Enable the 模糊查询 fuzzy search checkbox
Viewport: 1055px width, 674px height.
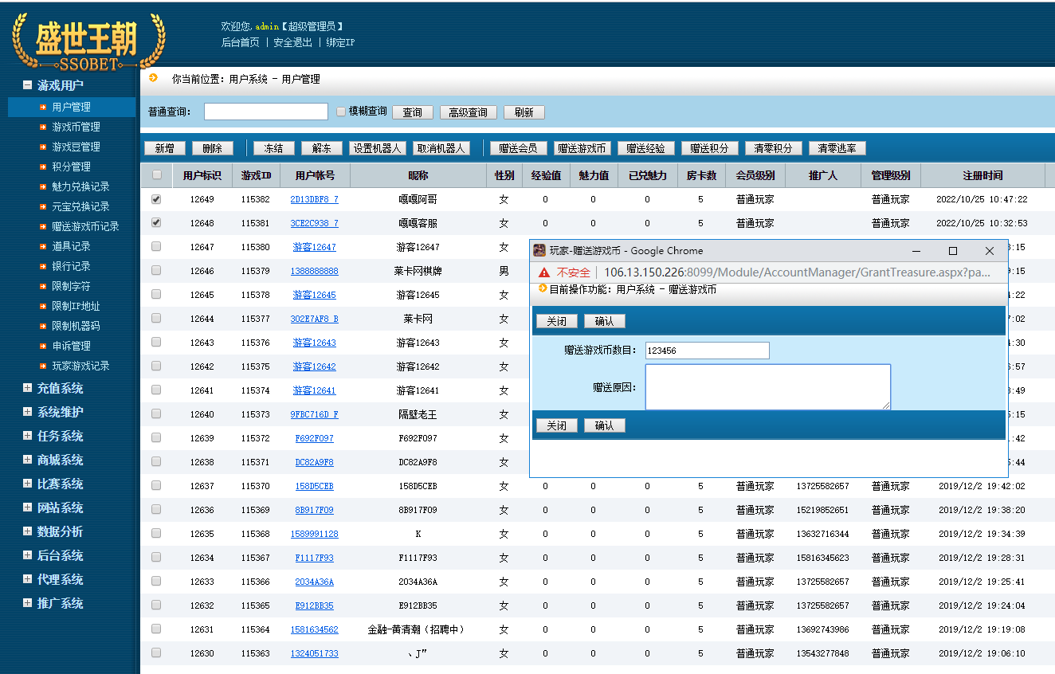(x=340, y=112)
